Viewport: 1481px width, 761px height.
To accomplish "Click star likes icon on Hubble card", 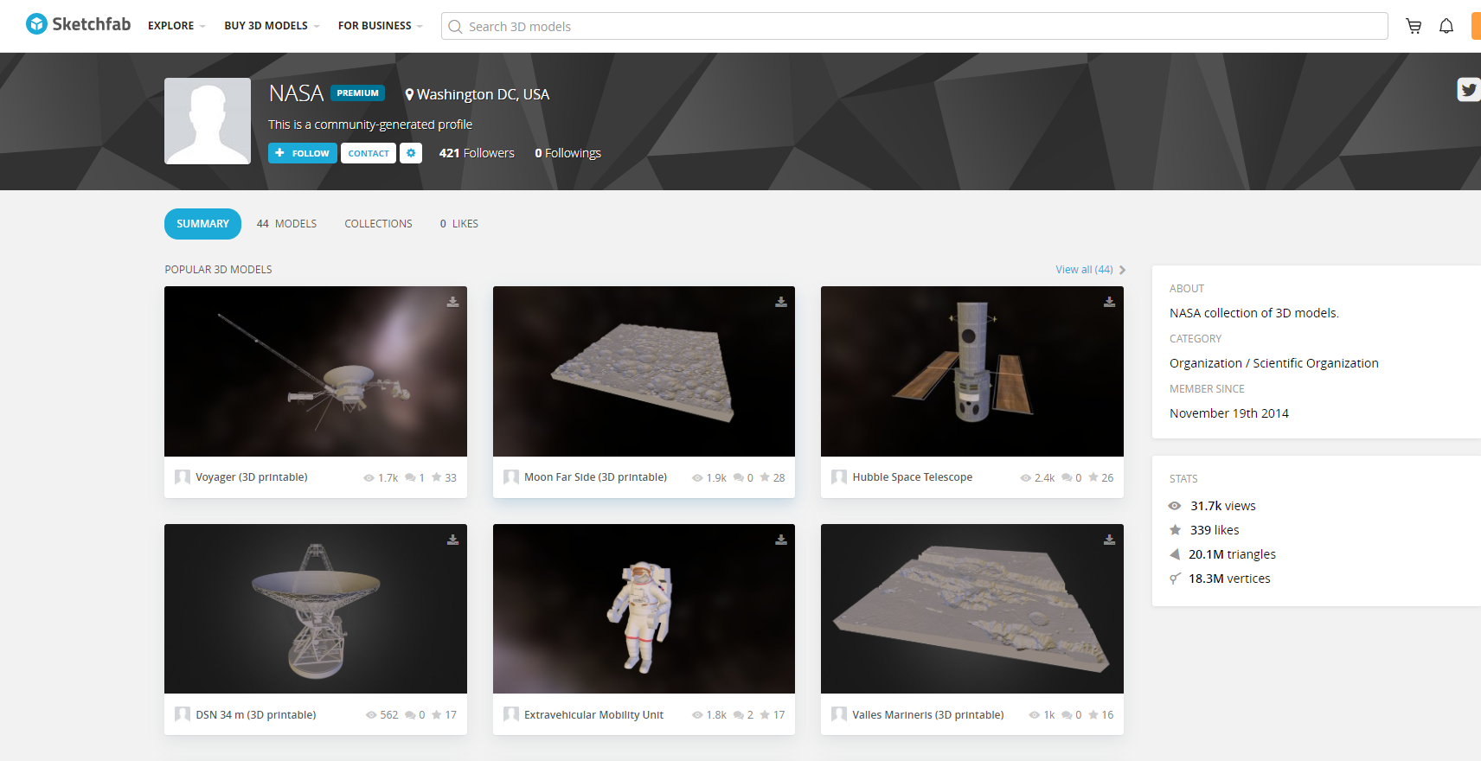I will [1093, 477].
